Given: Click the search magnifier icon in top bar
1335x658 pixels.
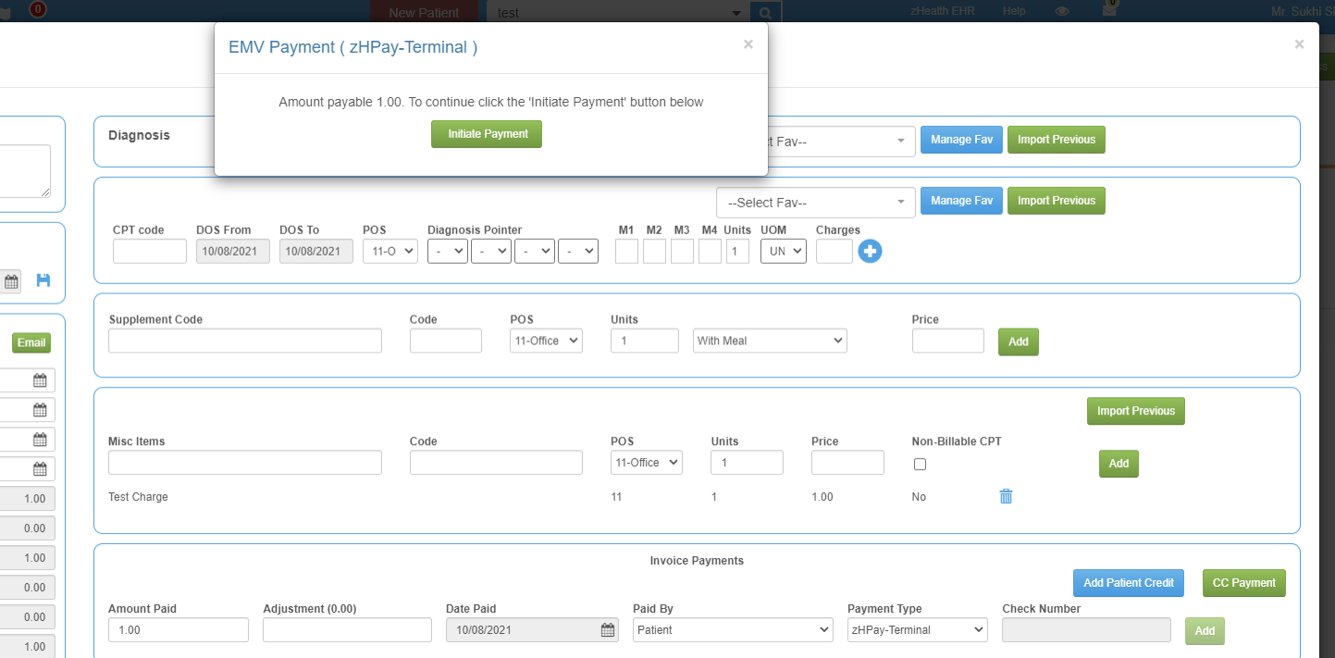Looking at the screenshot, I should click(x=766, y=13).
